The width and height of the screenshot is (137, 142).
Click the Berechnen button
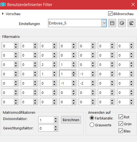click(x=71, y=120)
